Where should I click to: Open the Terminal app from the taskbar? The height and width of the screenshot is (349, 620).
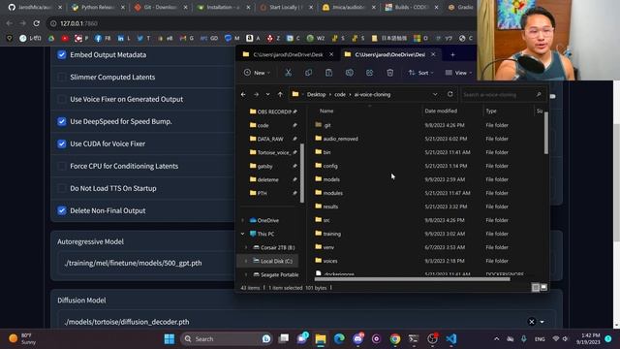point(414,338)
